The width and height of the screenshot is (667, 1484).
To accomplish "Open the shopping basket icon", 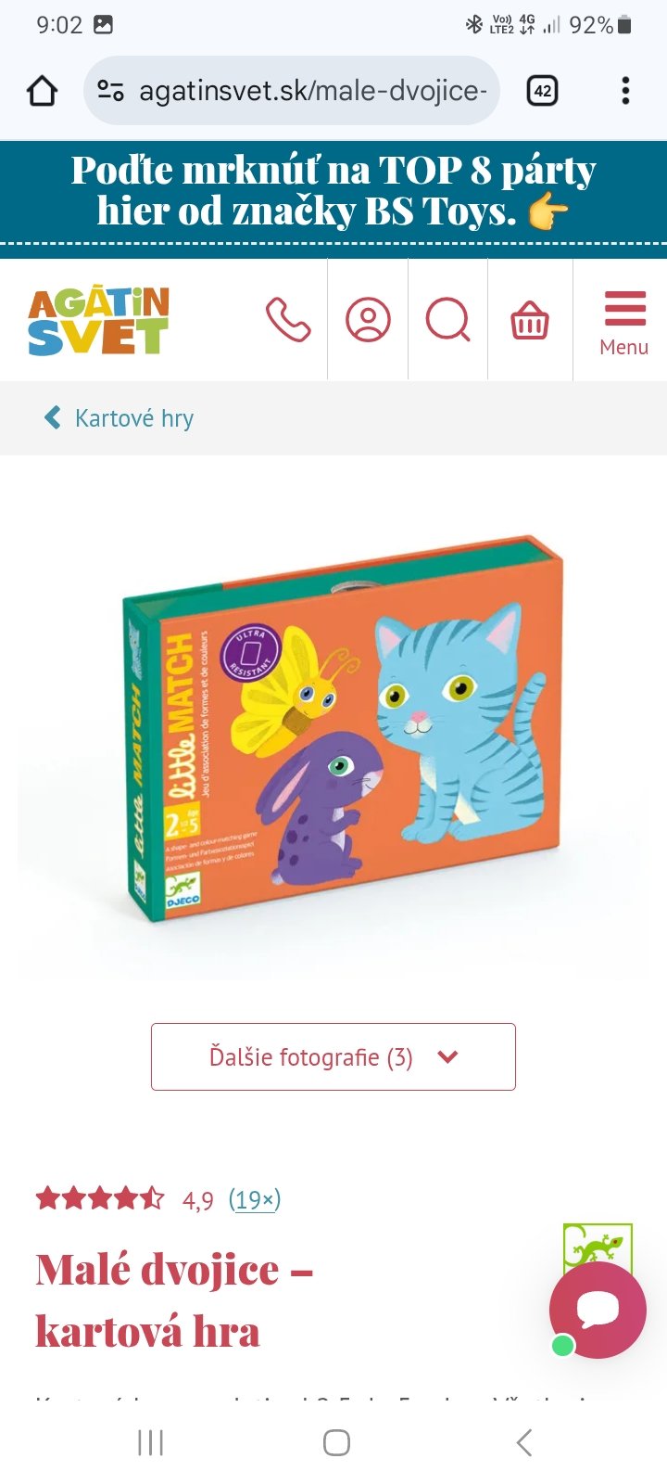I will tap(530, 321).
